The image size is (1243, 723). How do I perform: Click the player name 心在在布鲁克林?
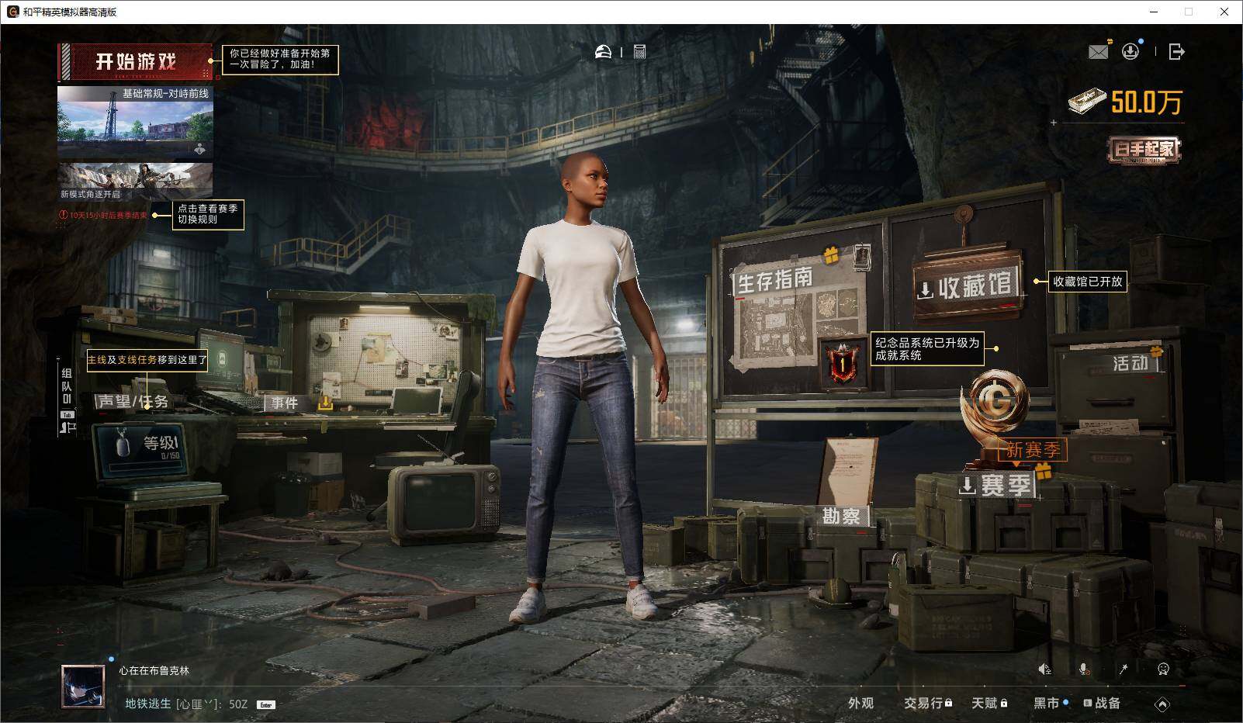154,670
